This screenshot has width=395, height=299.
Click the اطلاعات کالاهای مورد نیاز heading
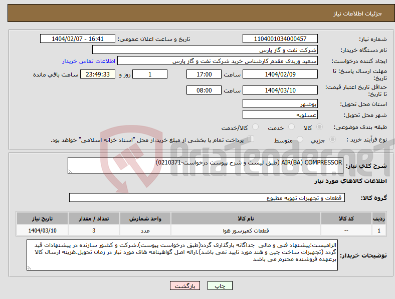(350, 181)
